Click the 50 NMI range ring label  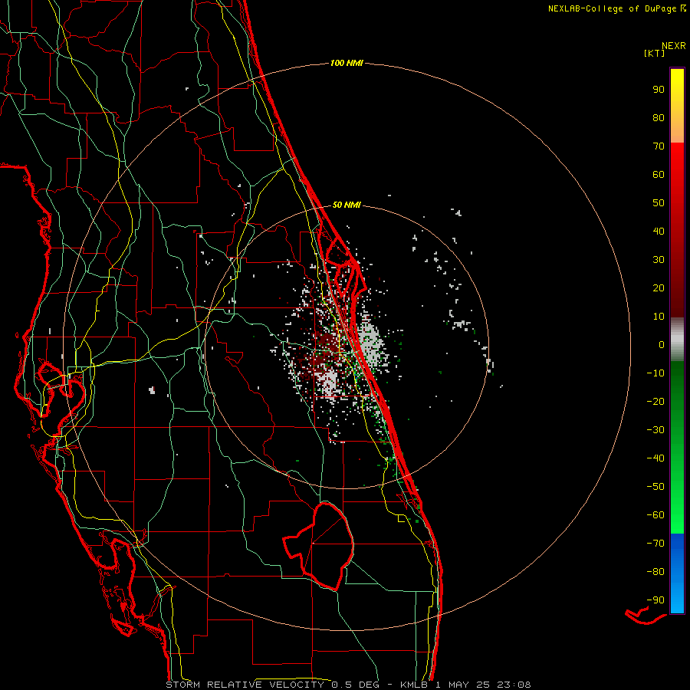coord(347,205)
